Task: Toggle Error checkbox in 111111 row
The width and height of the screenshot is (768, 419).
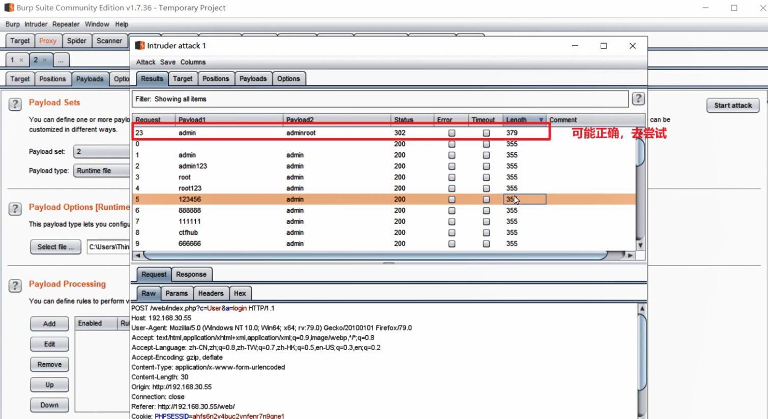Action: click(x=452, y=222)
